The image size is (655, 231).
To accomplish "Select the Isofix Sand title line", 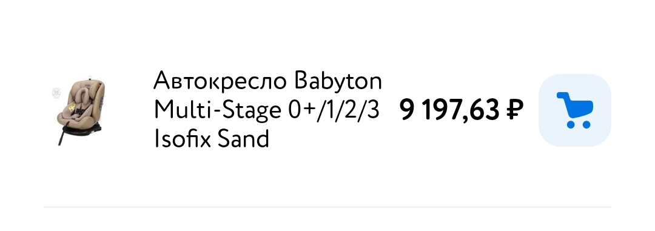I will pyautogui.click(x=212, y=139).
